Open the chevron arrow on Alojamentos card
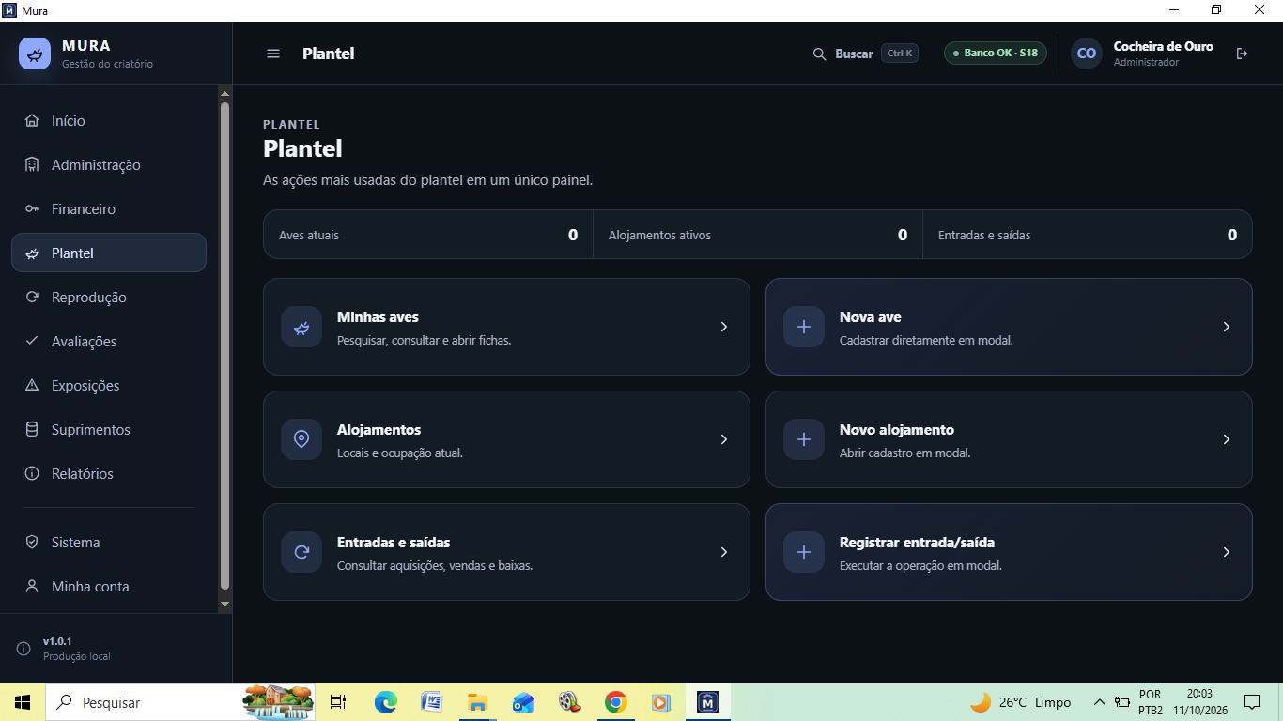1283x721 pixels. coord(724,439)
